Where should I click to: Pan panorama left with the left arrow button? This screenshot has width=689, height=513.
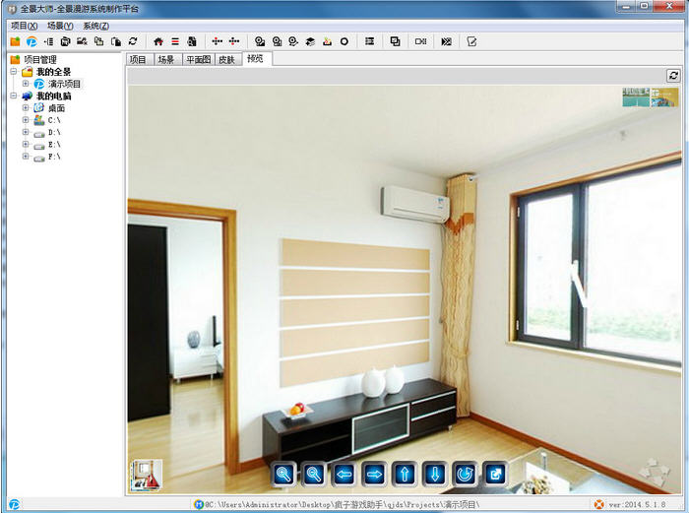(x=344, y=475)
